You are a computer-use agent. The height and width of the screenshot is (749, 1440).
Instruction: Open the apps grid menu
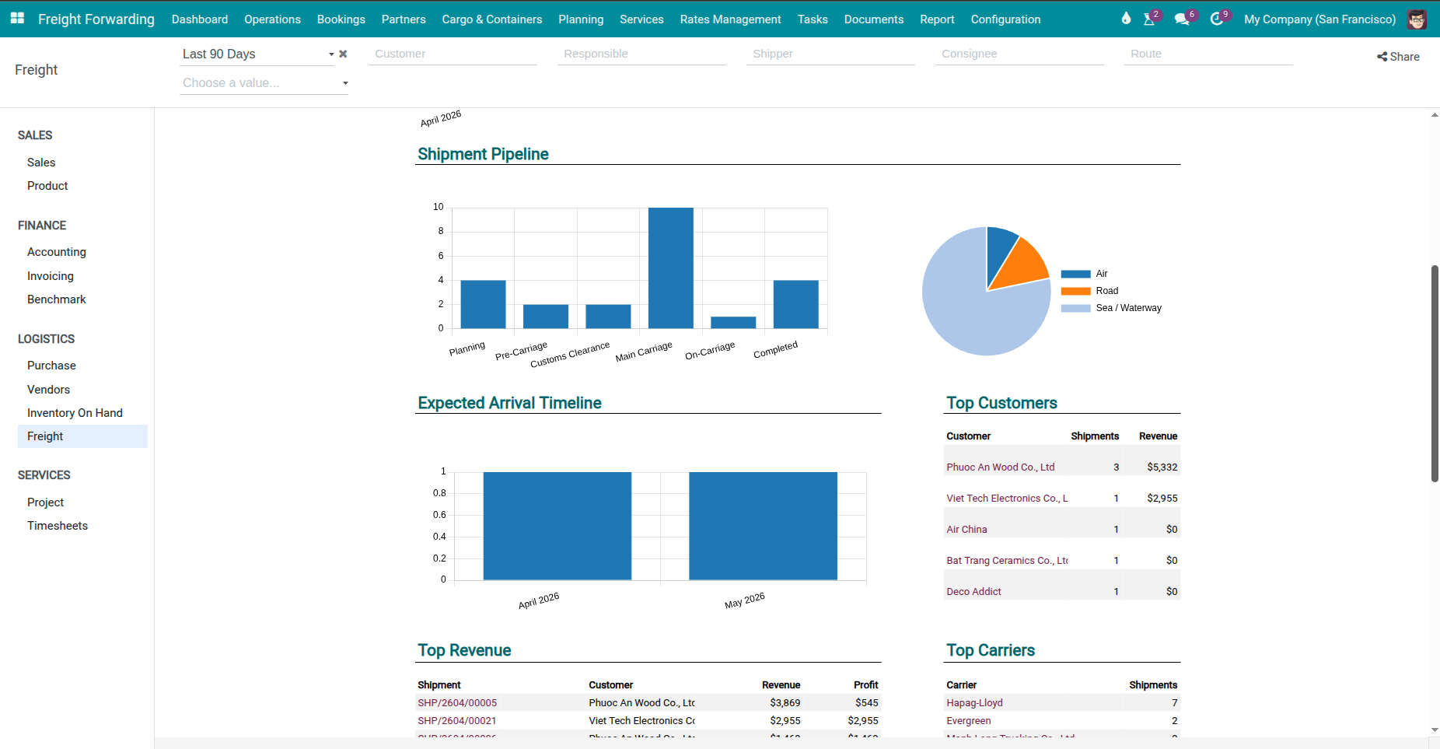pyautogui.click(x=16, y=19)
